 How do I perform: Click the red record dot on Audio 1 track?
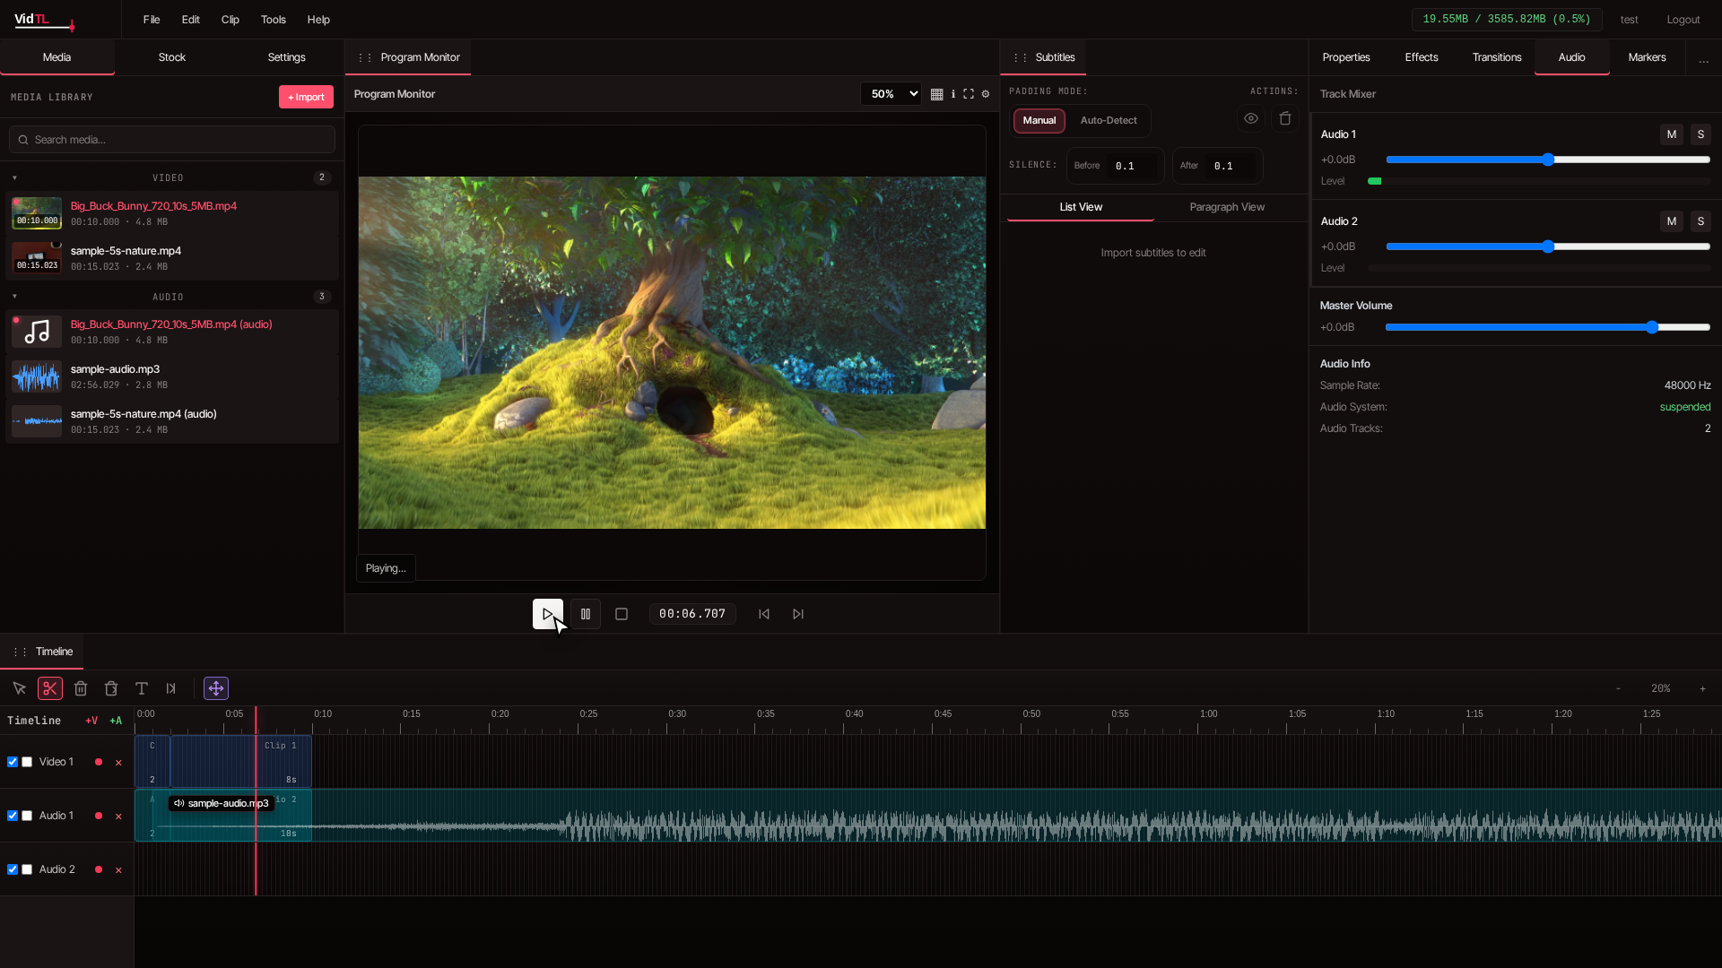tap(99, 816)
